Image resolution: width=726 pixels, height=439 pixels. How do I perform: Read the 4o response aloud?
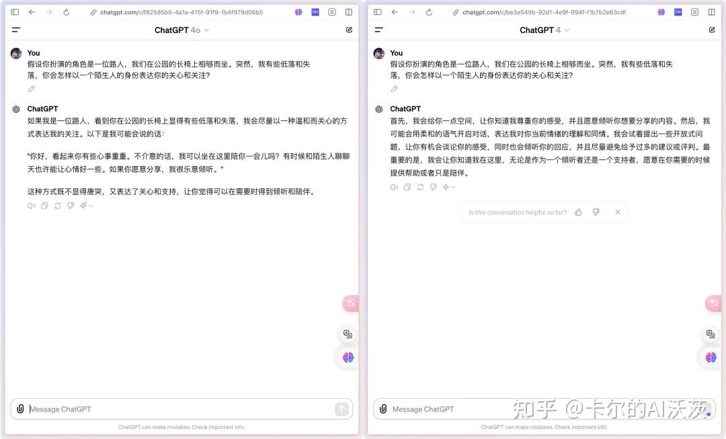[30, 206]
